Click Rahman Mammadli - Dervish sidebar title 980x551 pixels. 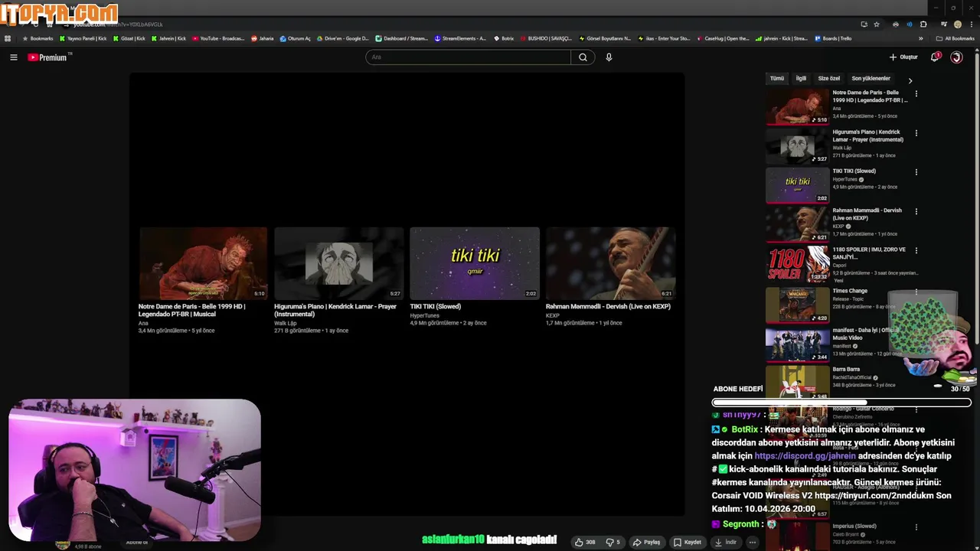pyautogui.click(x=867, y=214)
